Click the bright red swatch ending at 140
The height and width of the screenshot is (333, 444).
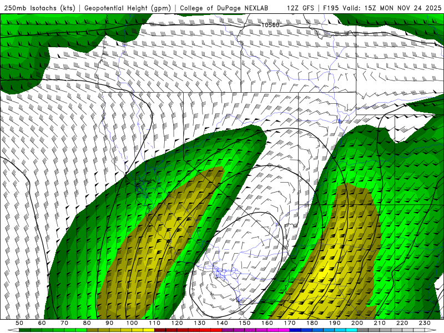[x=216, y=330]
